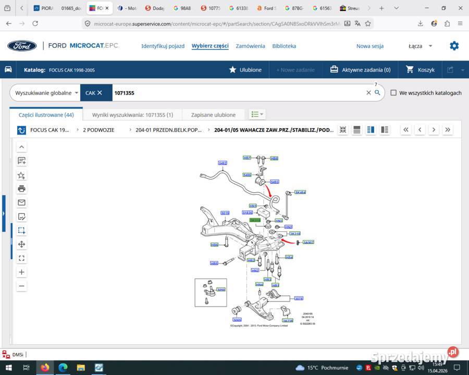Email the illustration via the envelope icon
Viewport: 469px width, 375px height.
[21, 203]
